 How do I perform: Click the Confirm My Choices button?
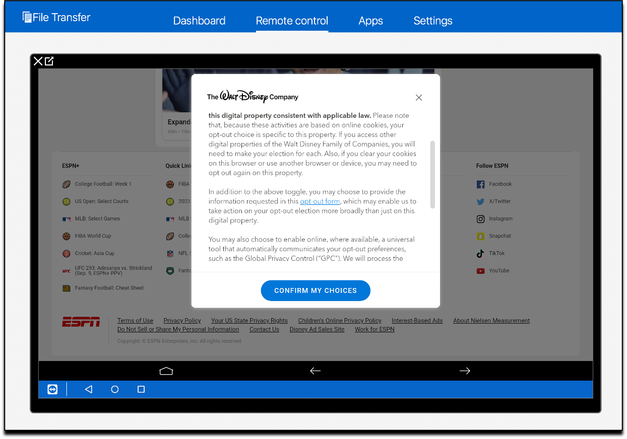[316, 290]
